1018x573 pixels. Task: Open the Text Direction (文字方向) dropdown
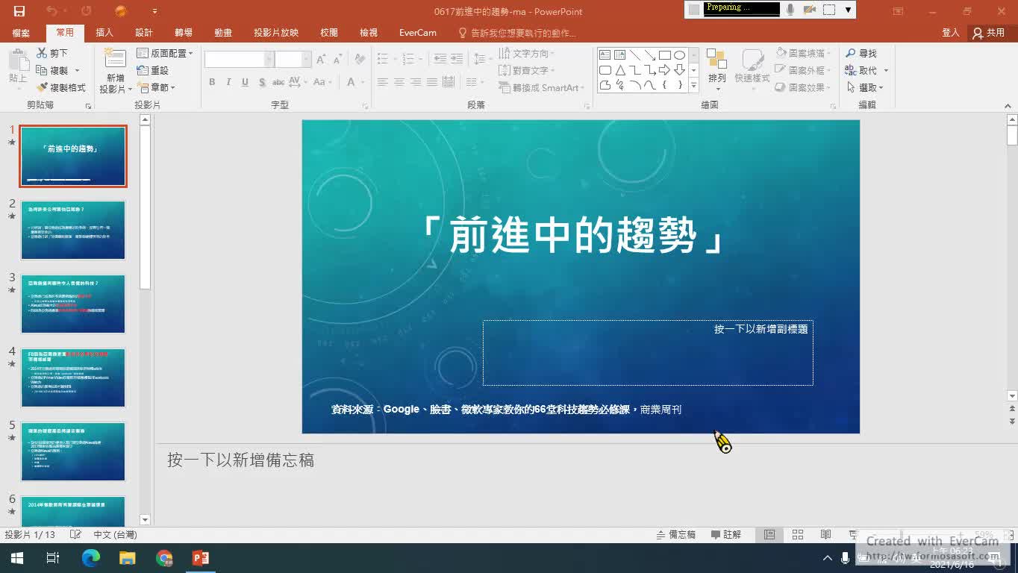[x=527, y=53]
